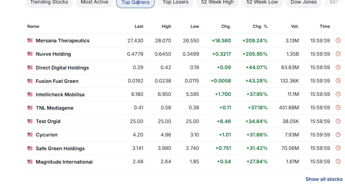
Task: Click the Vol. column header
Action: [x=295, y=27]
